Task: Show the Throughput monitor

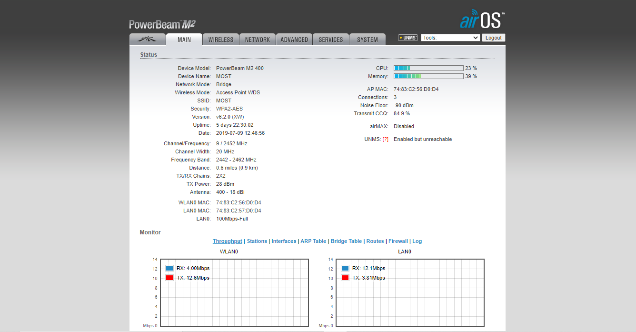Action: click(228, 241)
